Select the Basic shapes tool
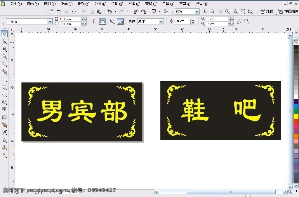This screenshot has width=299, height=197. (5, 102)
